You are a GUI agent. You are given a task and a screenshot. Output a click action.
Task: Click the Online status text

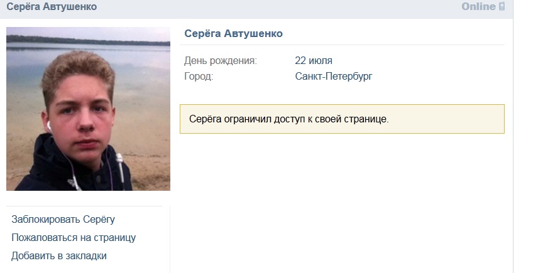pos(478,6)
